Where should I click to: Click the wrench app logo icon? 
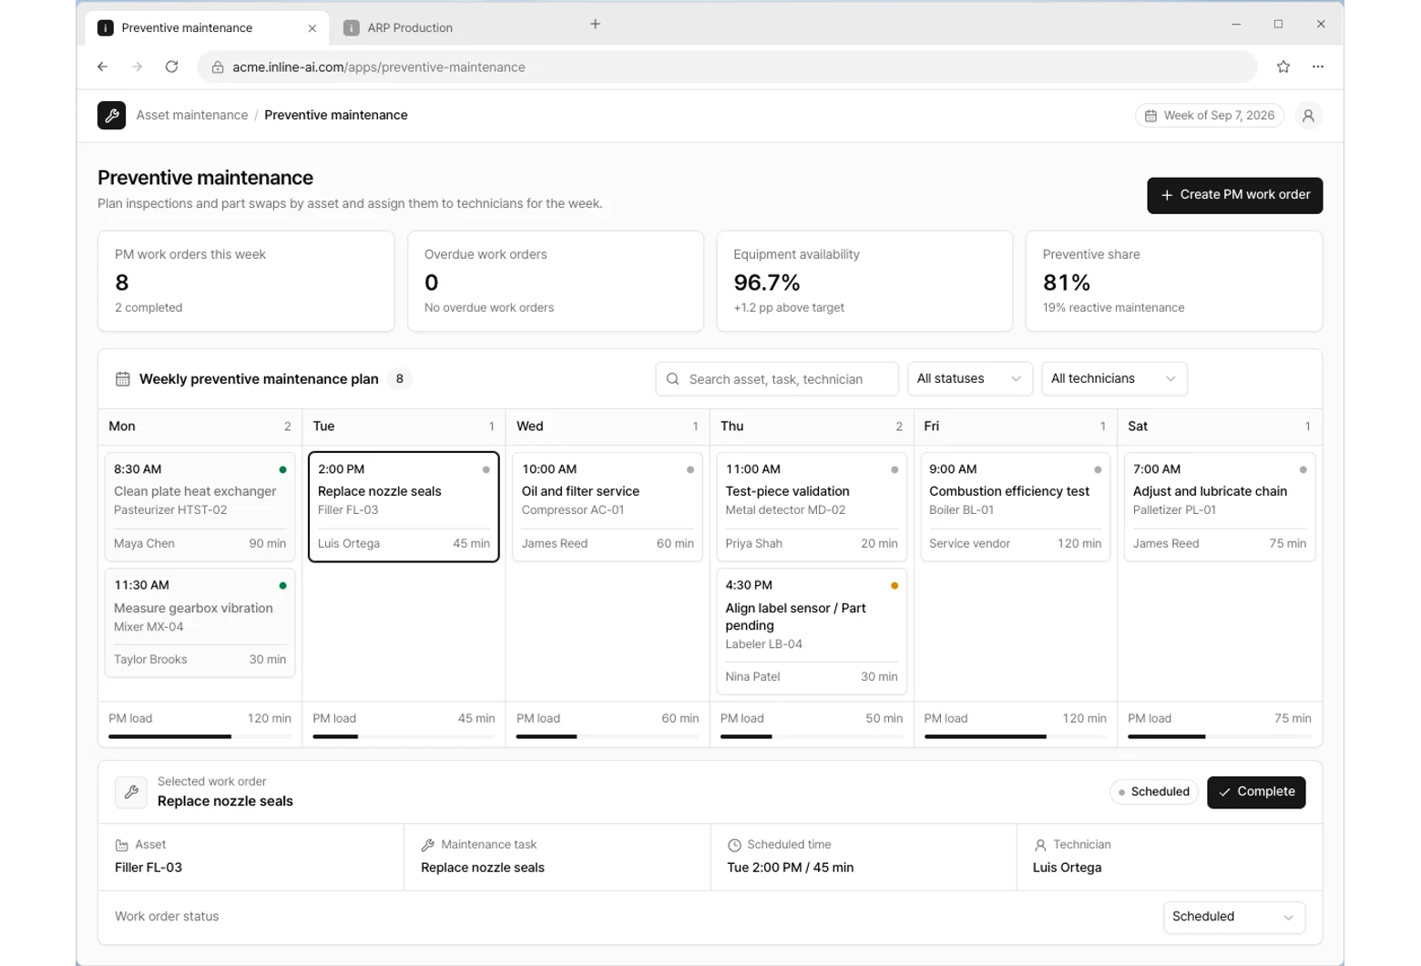(x=112, y=116)
